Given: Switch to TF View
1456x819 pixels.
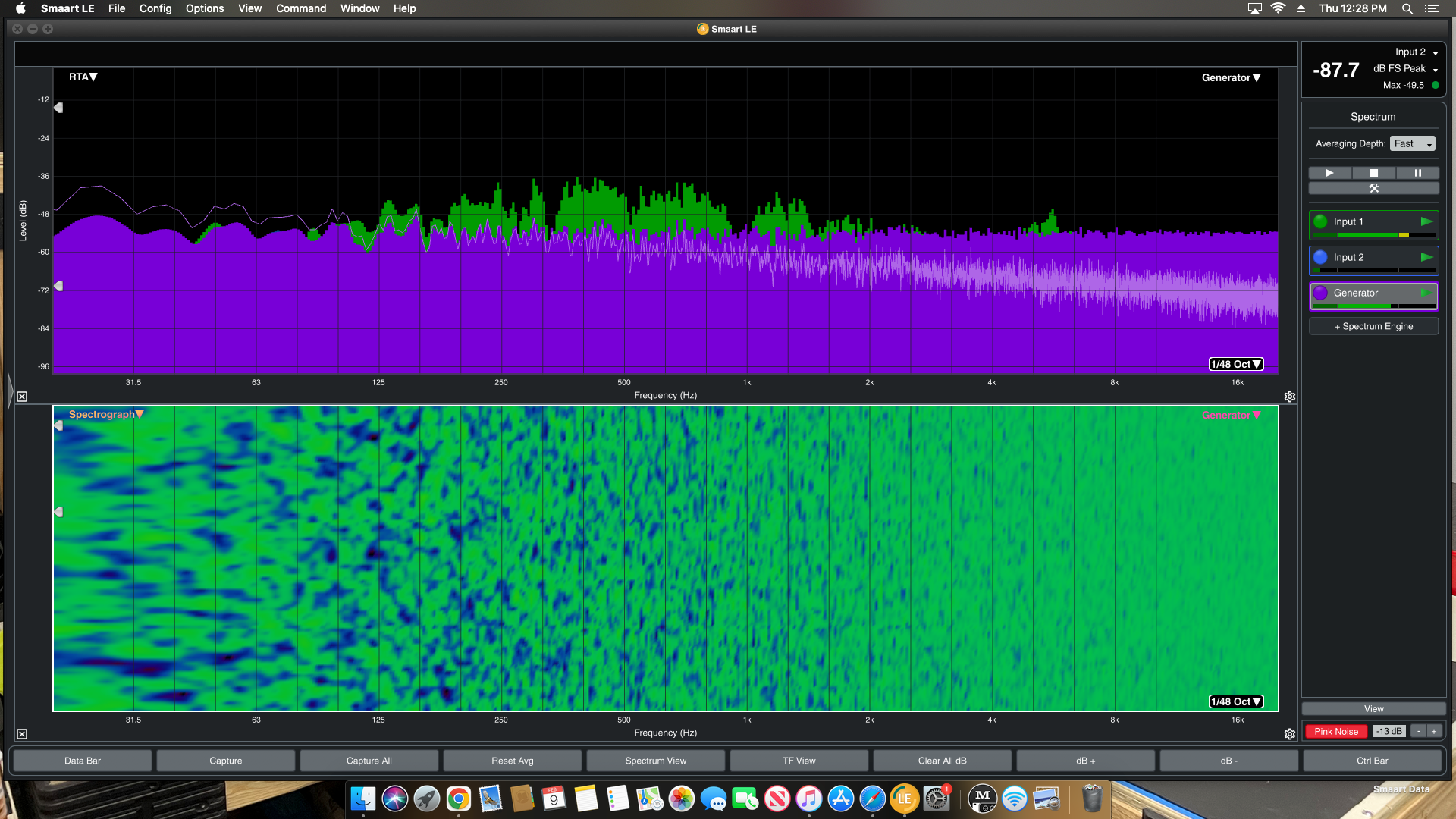Looking at the screenshot, I should pyautogui.click(x=799, y=761).
